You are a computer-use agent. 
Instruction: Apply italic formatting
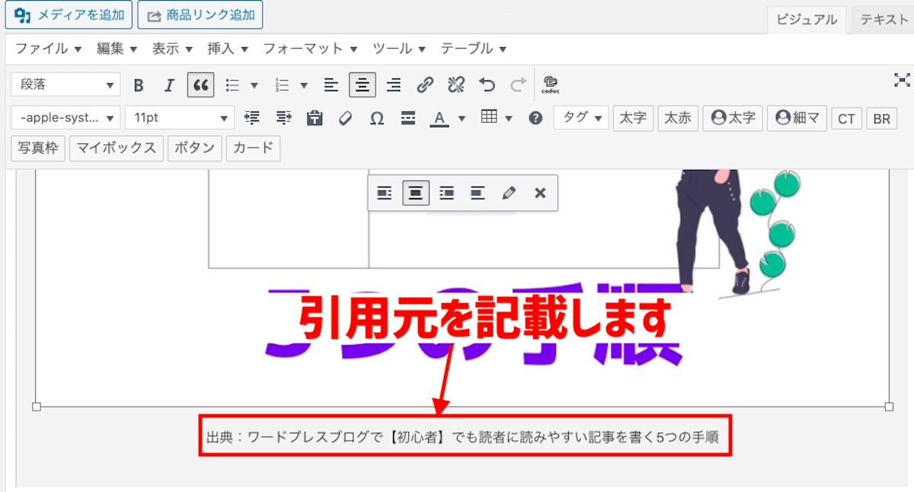169,85
